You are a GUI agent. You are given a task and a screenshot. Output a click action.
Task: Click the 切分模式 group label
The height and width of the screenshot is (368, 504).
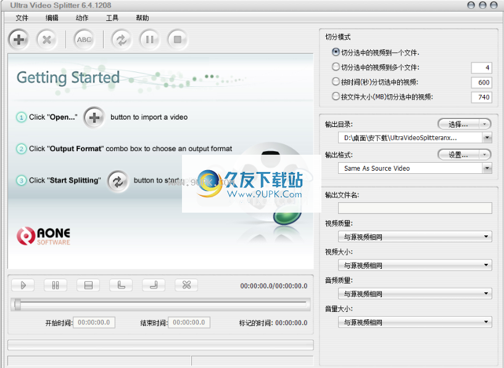[338, 37]
